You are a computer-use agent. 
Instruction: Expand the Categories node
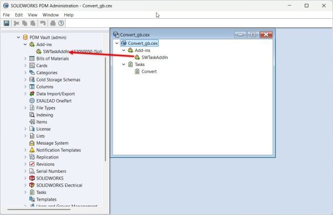pyautogui.click(x=25, y=73)
